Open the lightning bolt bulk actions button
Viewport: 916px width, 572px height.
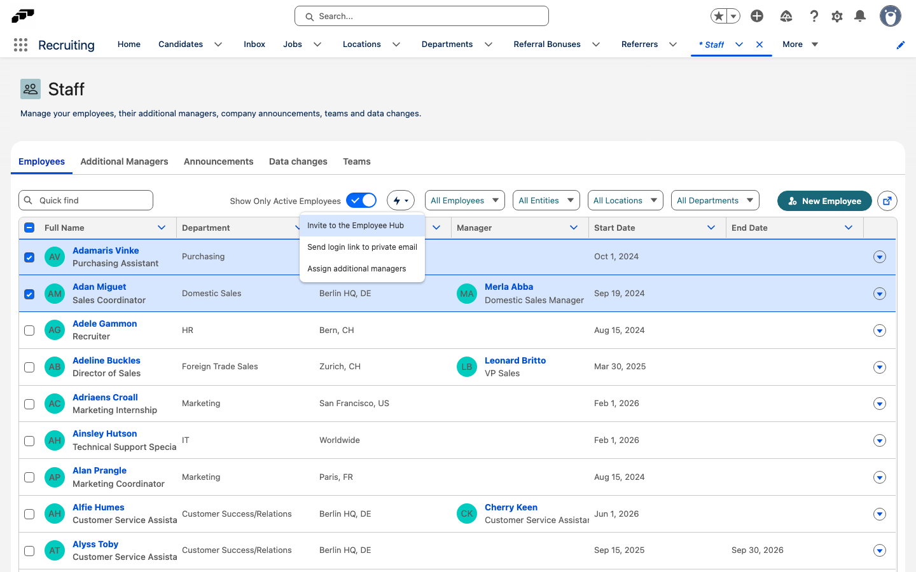[401, 201]
